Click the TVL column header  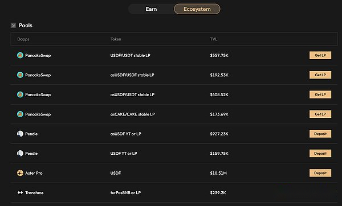pos(214,39)
